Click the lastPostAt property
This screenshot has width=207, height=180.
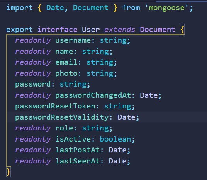click(78, 150)
